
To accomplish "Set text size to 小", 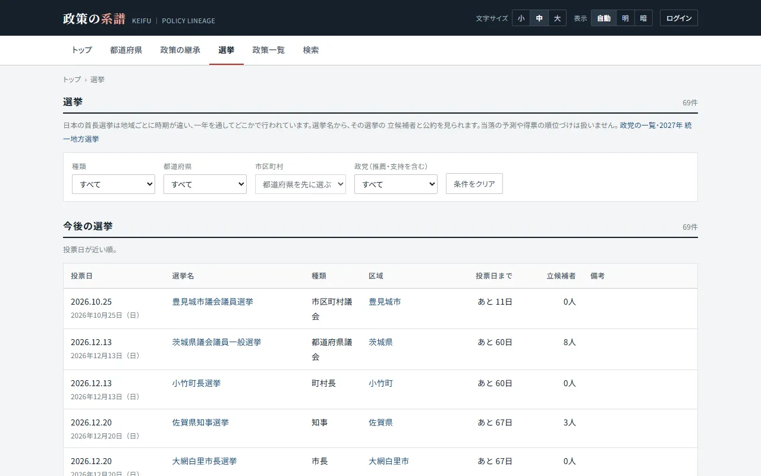I will [521, 18].
